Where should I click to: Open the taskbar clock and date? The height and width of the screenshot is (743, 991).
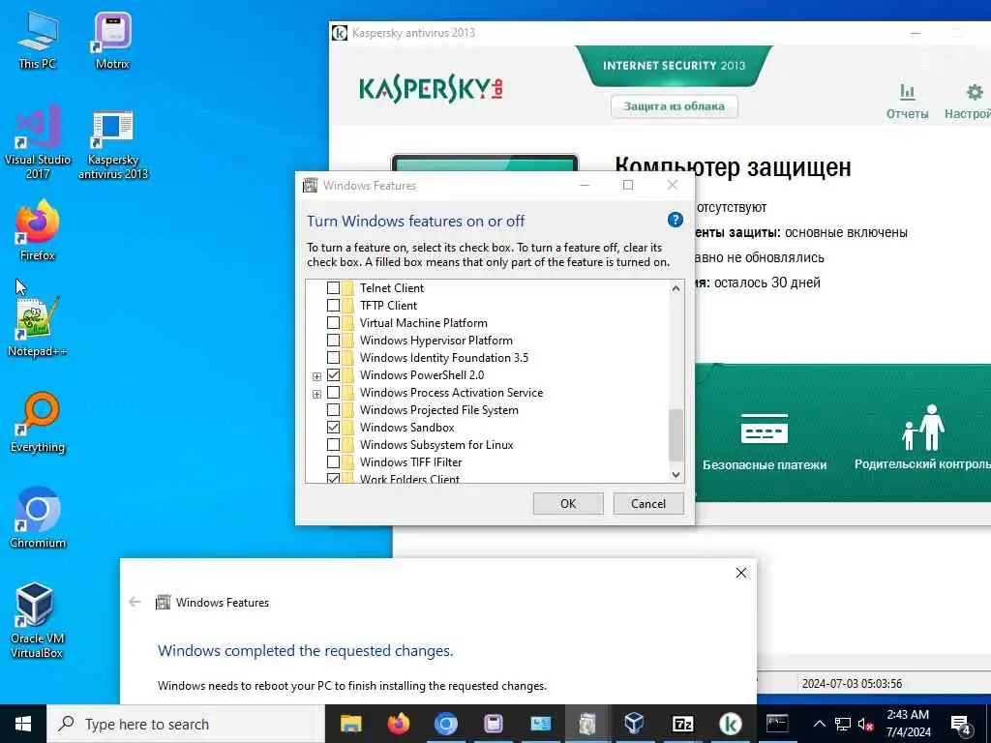click(x=908, y=724)
